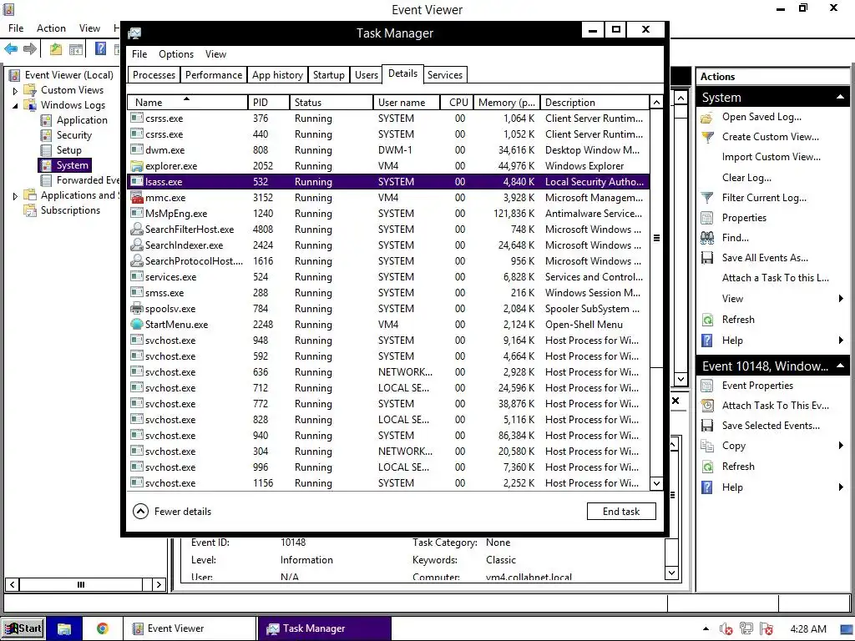Click the Properties icon in the System actions
This screenshot has width=855, height=641.
(706, 218)
